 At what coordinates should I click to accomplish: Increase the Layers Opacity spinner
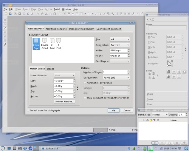(x=187, y=114)
